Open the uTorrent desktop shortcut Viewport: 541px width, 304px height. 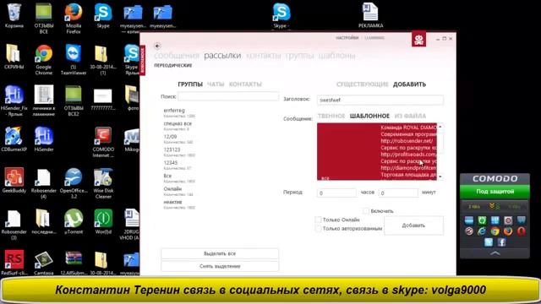(74, 221)
